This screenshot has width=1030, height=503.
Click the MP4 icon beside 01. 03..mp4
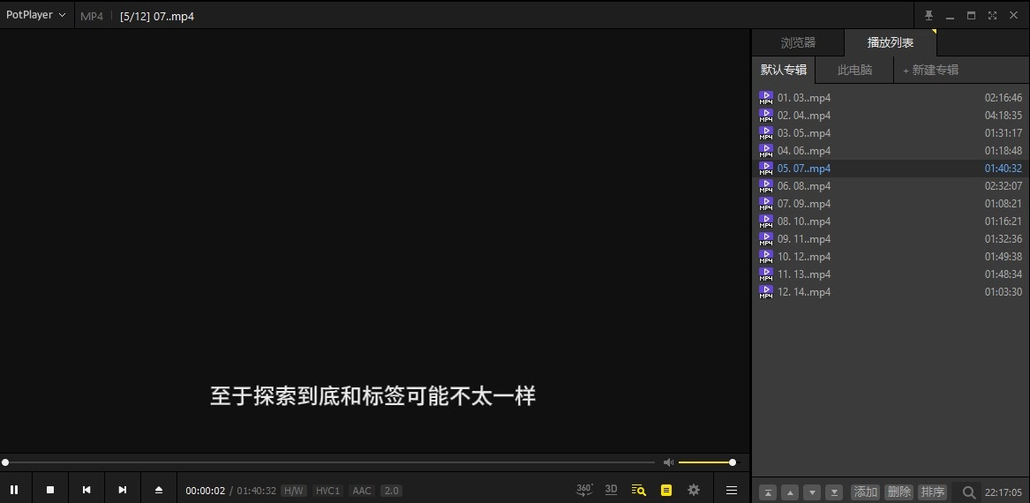pos(766,98)
